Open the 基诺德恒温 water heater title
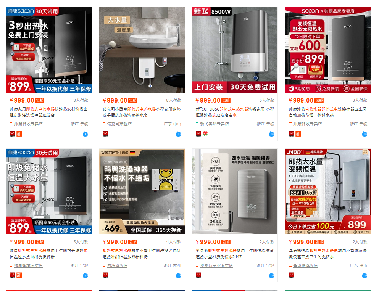This screenshot has height=291, width=379. point(327,254)
